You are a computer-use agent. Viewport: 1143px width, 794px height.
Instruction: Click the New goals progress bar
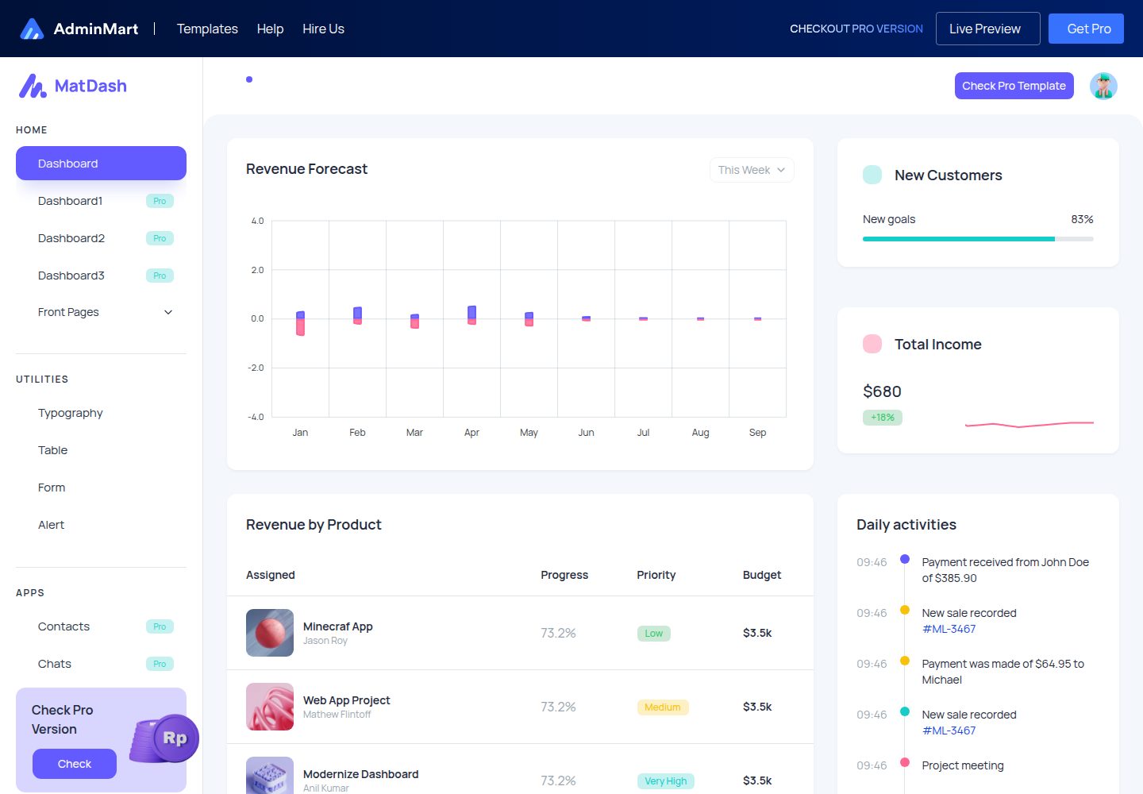pos(978,238)
